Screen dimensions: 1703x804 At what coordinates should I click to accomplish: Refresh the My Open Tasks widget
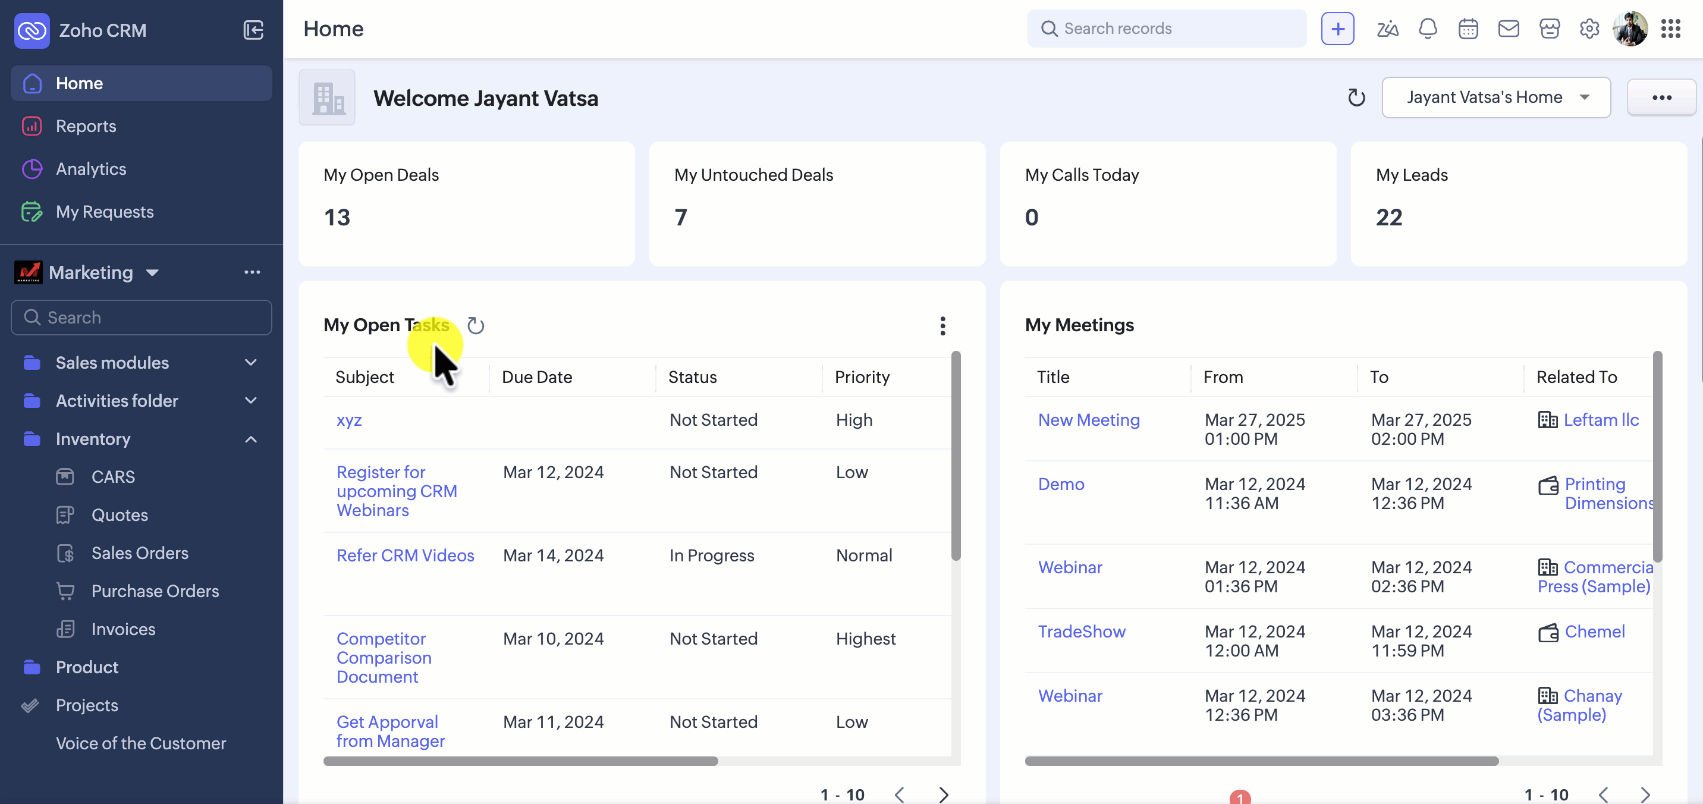click(475, 325)
